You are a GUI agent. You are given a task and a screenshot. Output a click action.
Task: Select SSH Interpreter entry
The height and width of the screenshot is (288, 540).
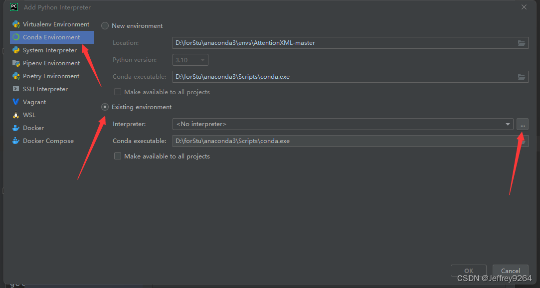[x=52, y=89]
